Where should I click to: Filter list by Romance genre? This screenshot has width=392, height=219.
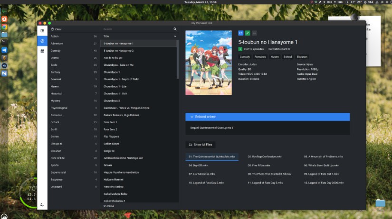pos(57,115)
